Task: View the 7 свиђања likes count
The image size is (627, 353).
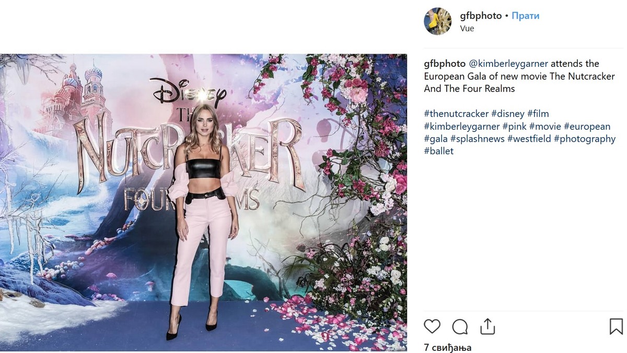Action: (x=448, y=347)
